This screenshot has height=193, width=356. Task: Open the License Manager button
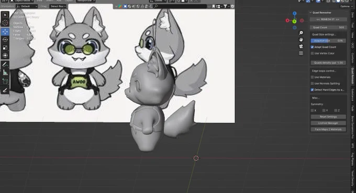point(328,123)
